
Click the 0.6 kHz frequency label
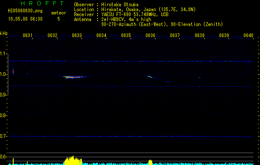pyautogui.click(x=4, y=157)
